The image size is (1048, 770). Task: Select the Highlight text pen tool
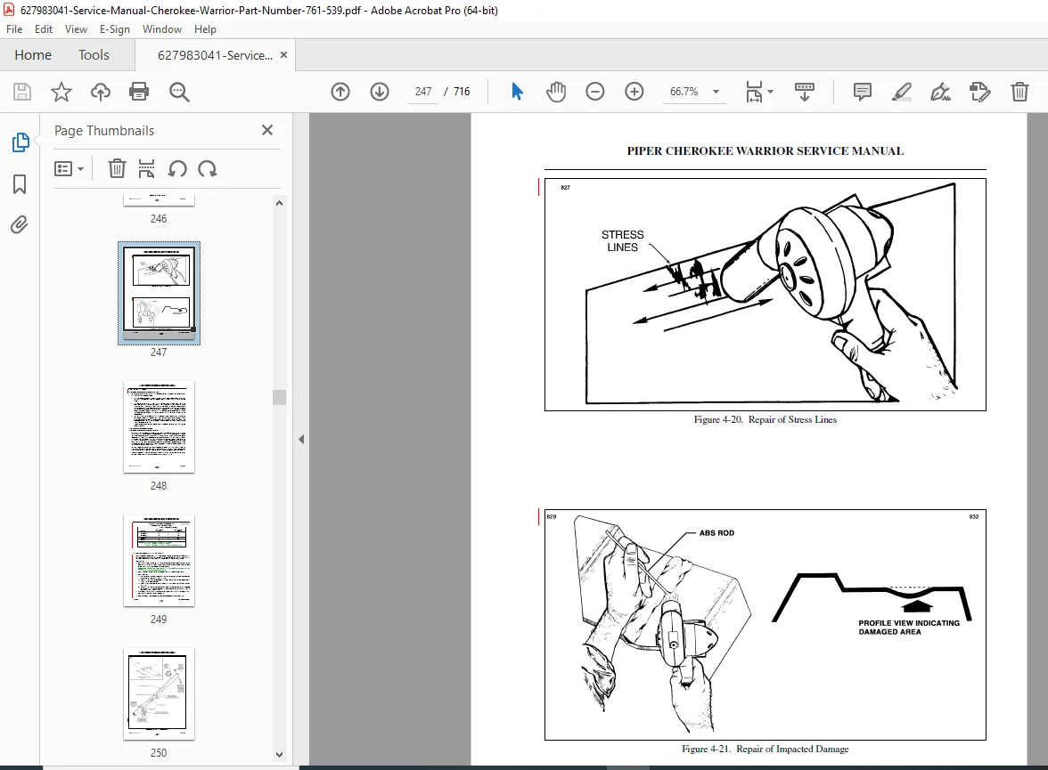click(902, 92)
